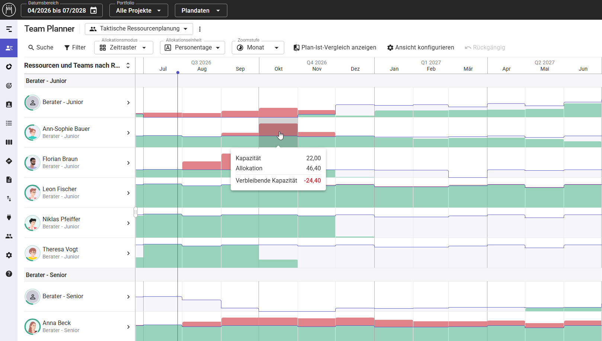Image resolution: width=602 pixels, height=341 pixels.
Task: Open the Allokationsmodus Zeitraster dropdown
Action: click(x=124, y=48)
